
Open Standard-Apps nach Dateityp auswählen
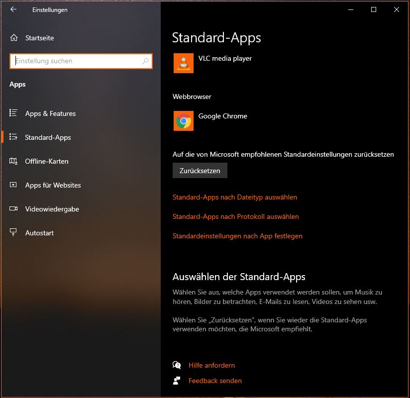coord(234,197)
